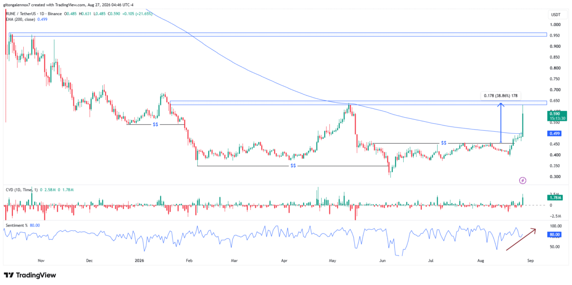Select the blue supply zone rectangle near 0.650
Image resolution: width=572 pixels, height=285 pixels.
[x=358, y=103]
